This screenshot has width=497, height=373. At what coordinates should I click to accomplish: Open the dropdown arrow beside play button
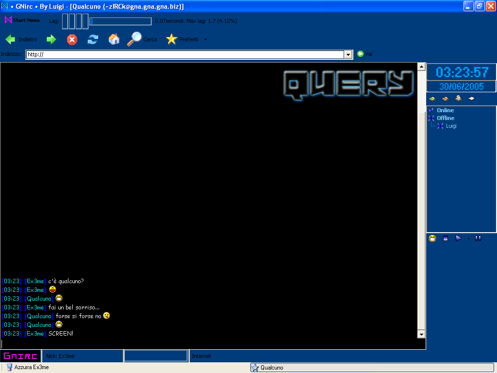[468, 238]
